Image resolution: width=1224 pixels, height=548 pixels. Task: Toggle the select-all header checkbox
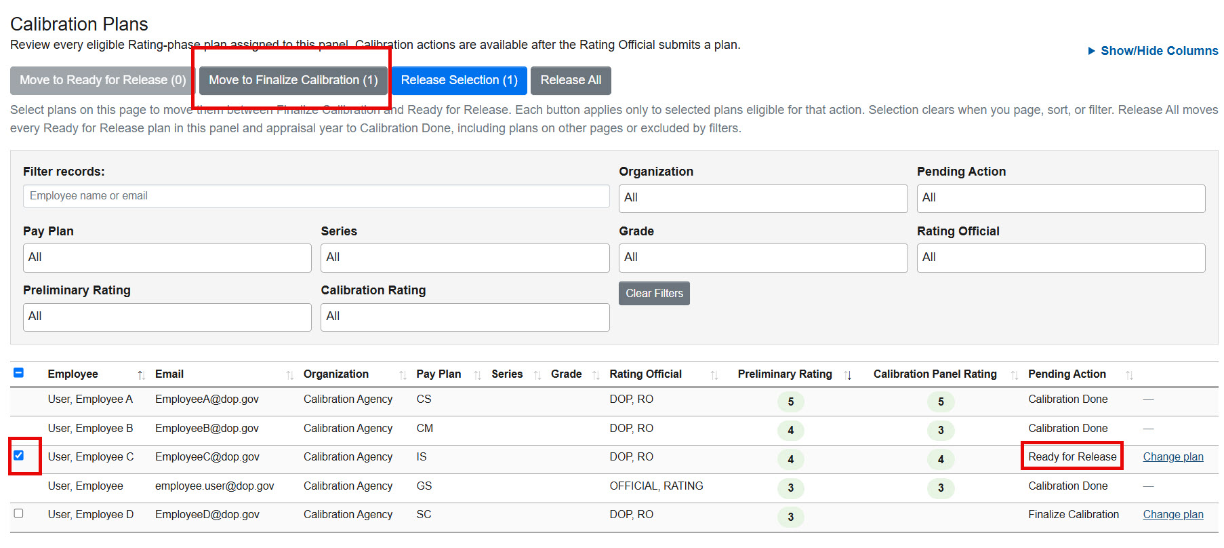tap(19, 372)
